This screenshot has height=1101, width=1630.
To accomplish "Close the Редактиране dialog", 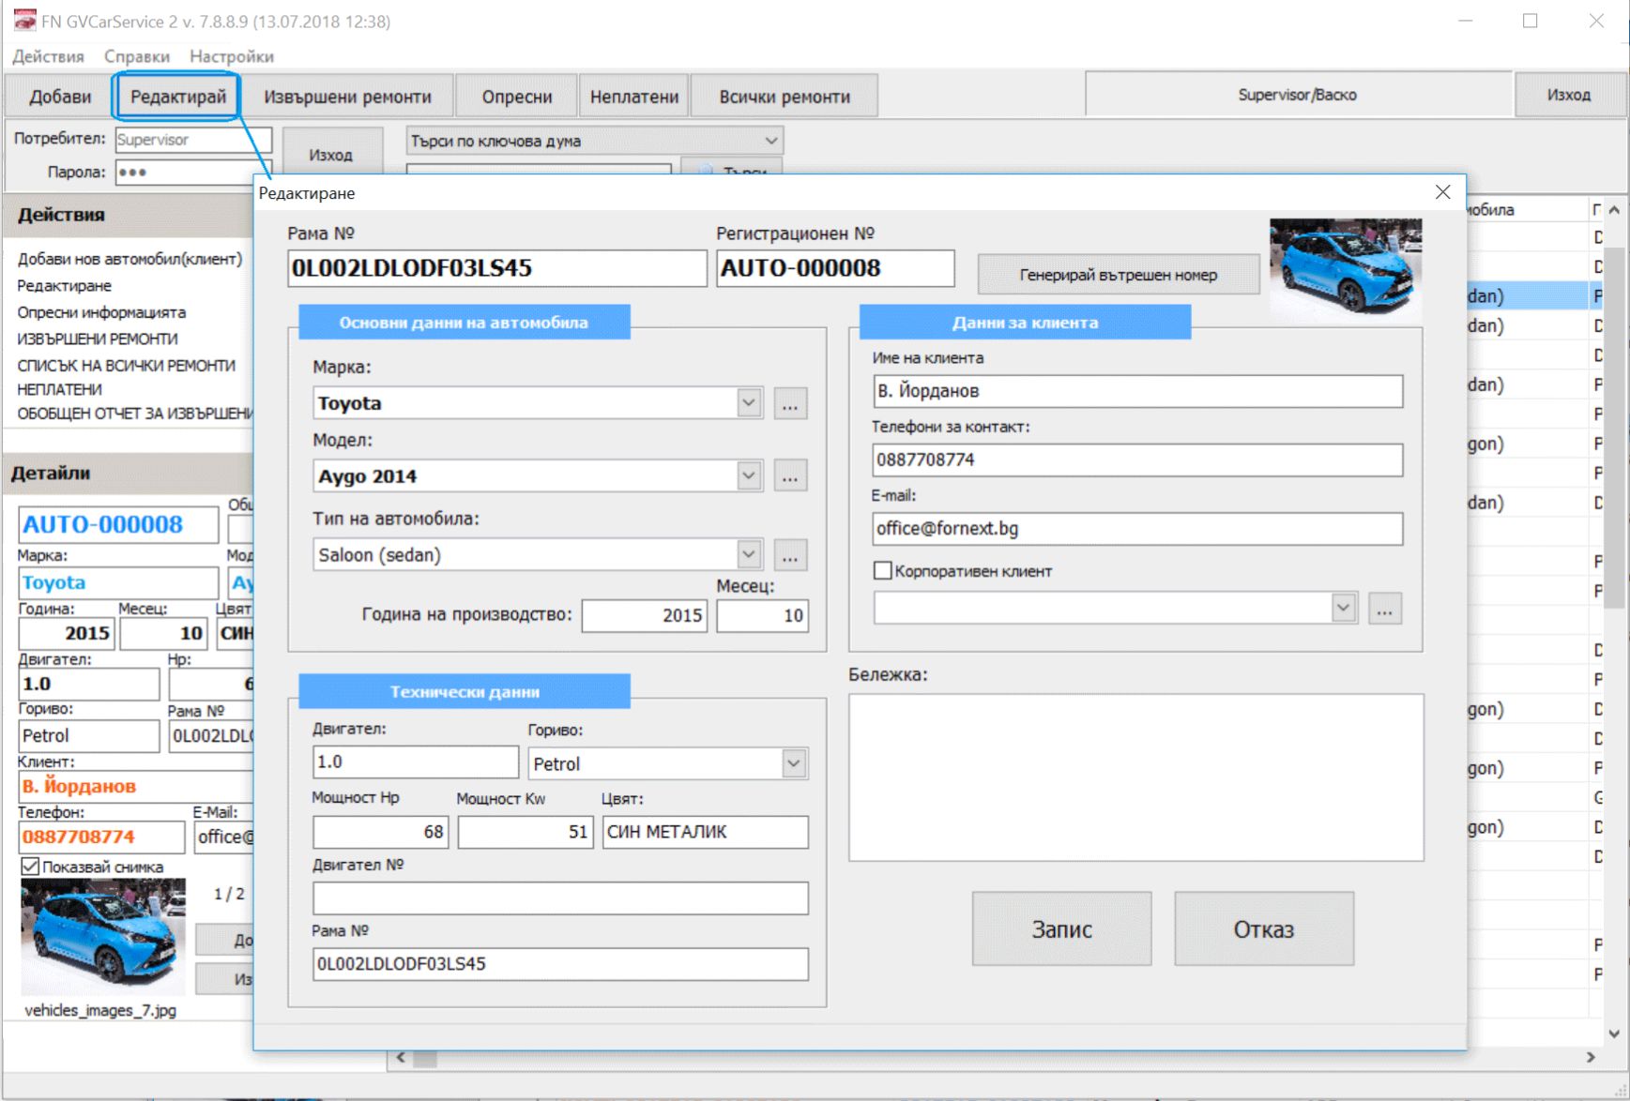I will [x=1443, y=192].
